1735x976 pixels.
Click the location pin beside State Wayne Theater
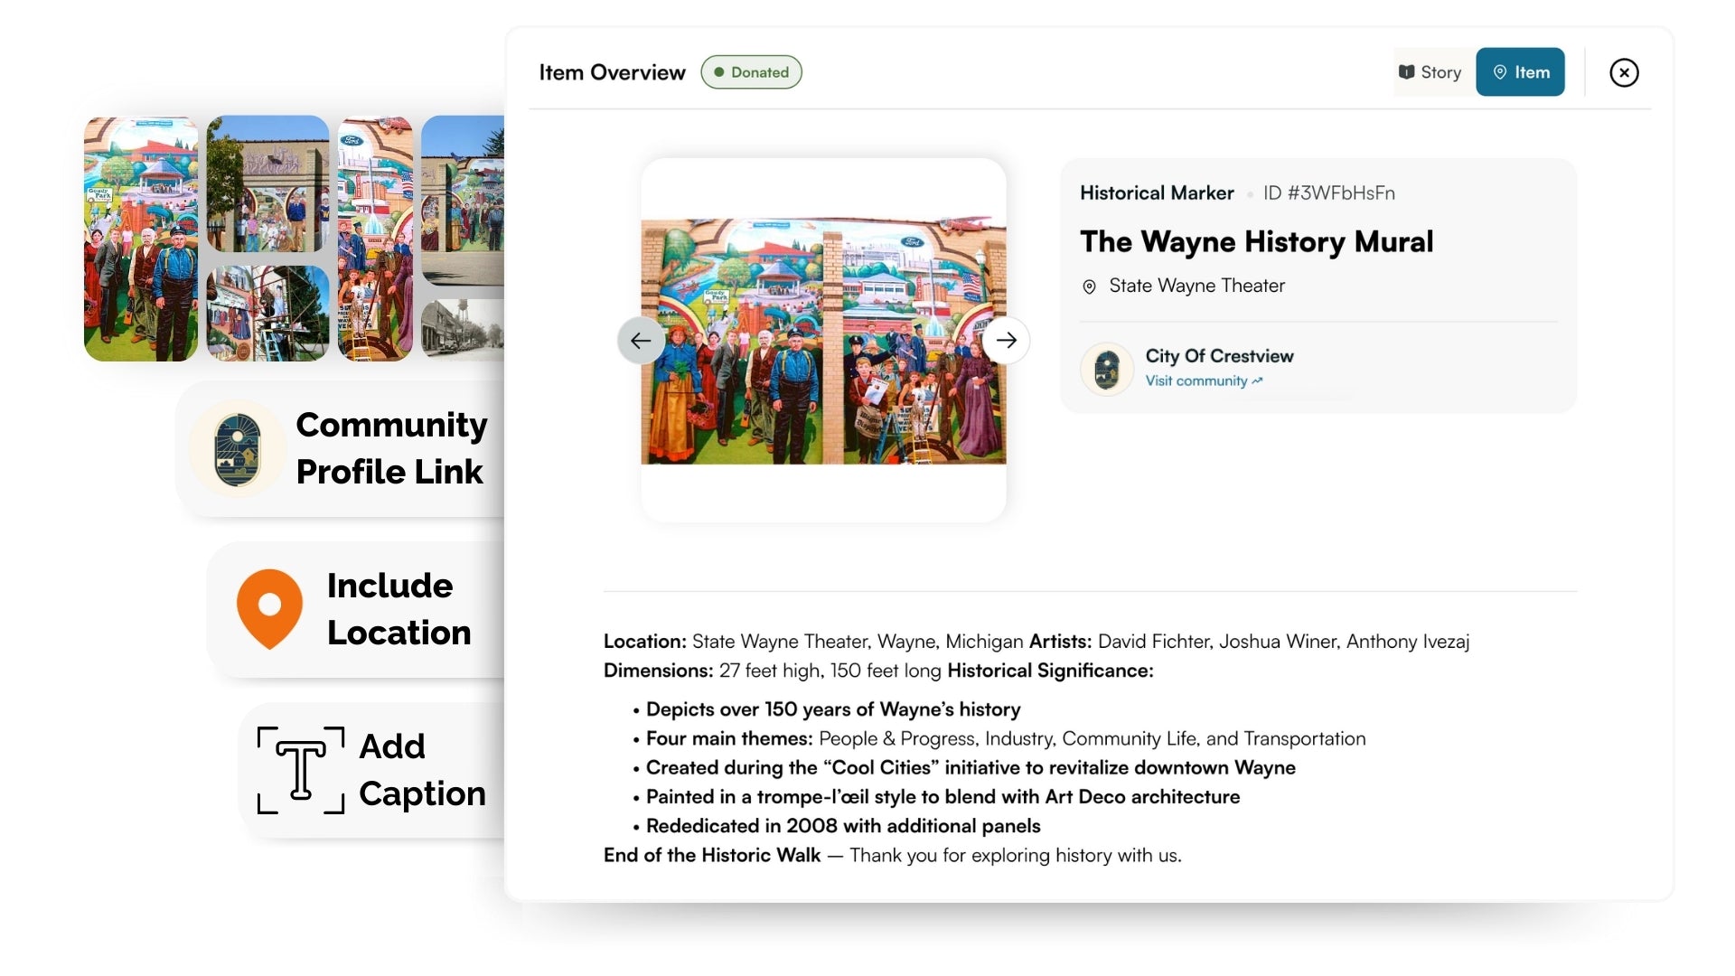point(1089,286)
